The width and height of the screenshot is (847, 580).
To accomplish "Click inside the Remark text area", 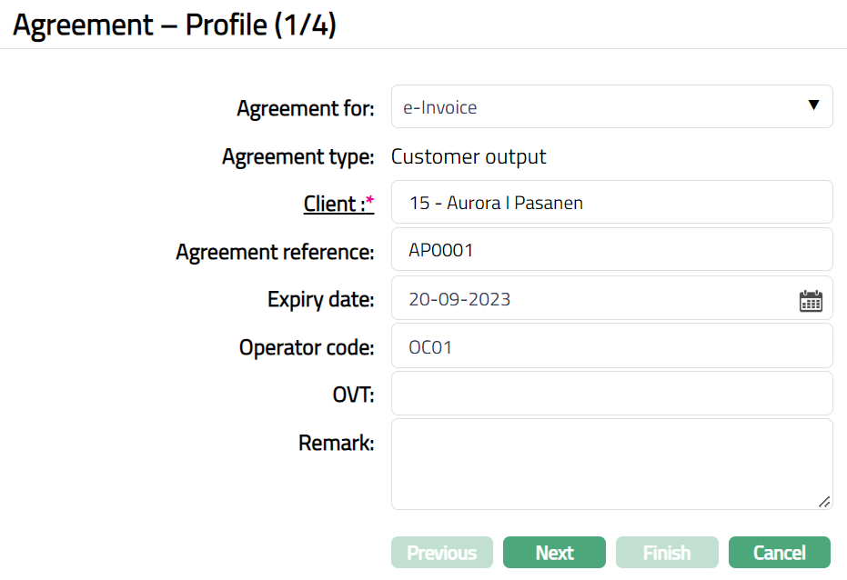I will tap(611, 464).
